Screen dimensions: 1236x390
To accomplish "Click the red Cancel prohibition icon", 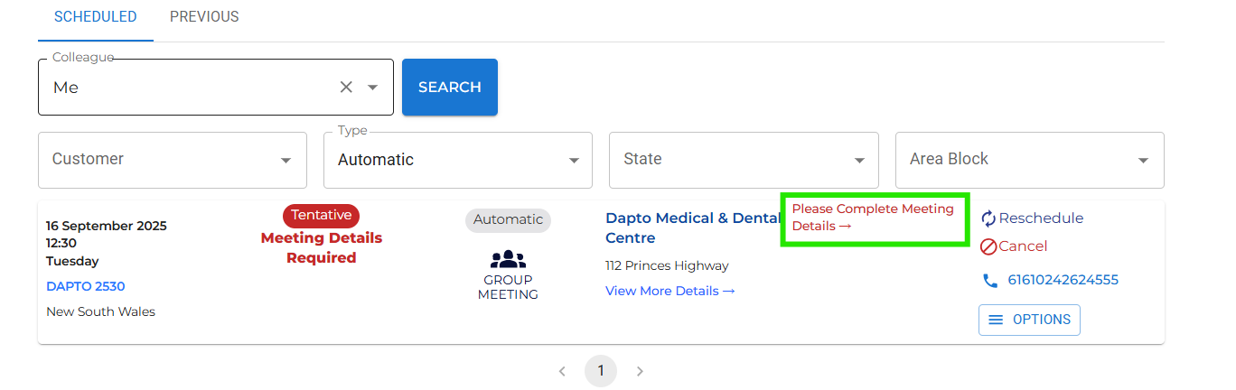I will point(988,246).
